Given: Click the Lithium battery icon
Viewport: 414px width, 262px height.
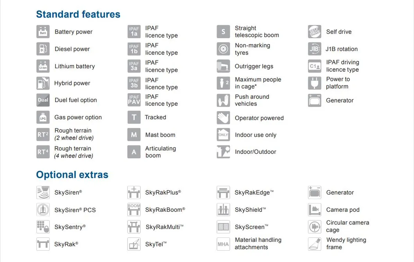Looking at the screenshot, I should coord(43,66).
